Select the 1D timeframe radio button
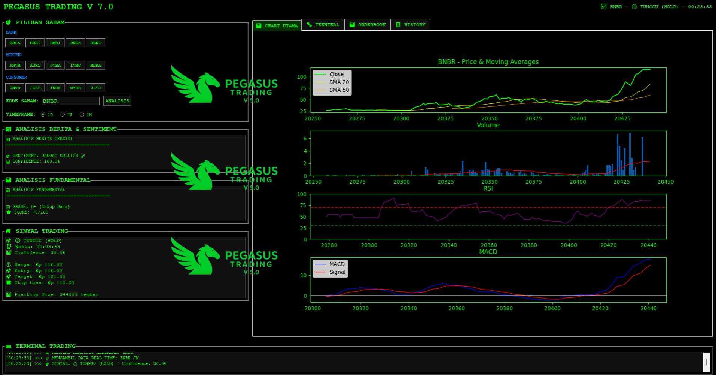Viewport: 716px width, 375px height. coord(43,115)
